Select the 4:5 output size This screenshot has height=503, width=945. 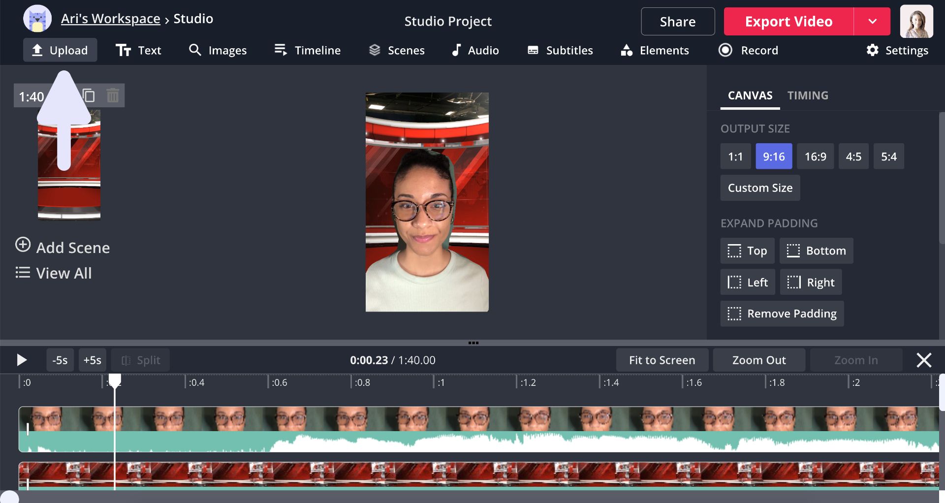853,157
